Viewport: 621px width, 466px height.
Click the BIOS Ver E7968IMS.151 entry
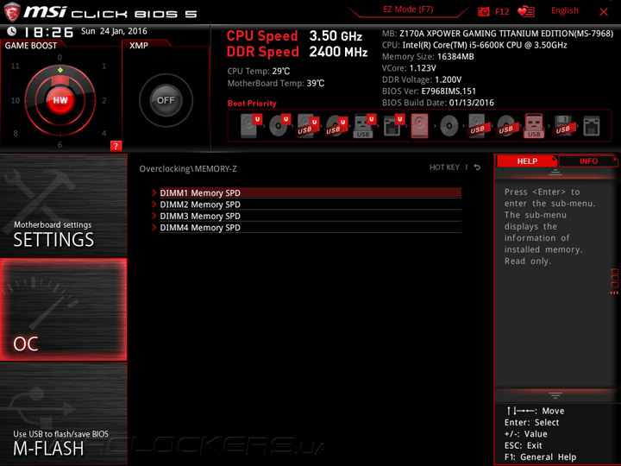pos(429,91)
